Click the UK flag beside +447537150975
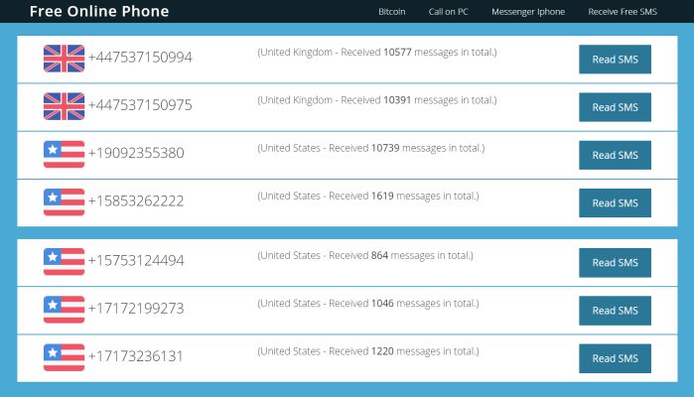This screenshot has height=397, width=694. (64, 106)
